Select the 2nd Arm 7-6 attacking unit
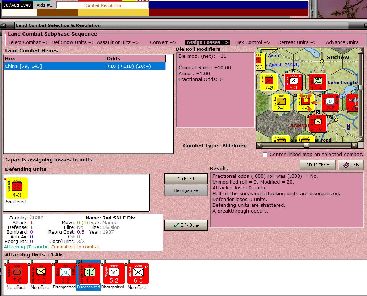Image resolution: width=367 pixels, height=296 pixels. 17,274
